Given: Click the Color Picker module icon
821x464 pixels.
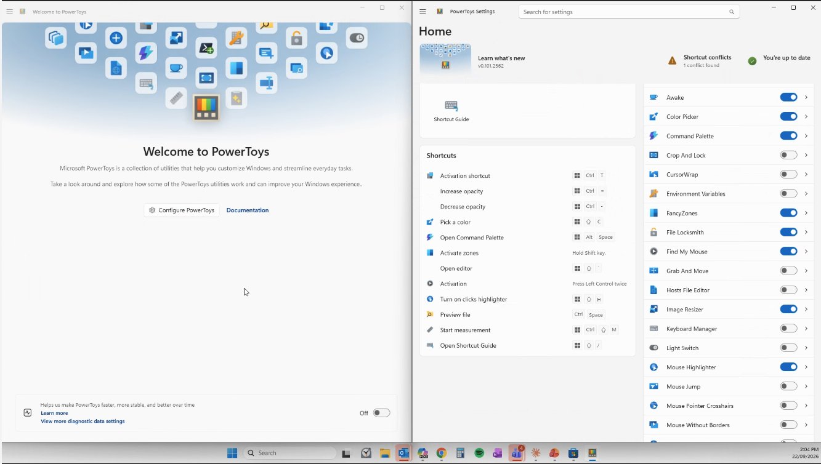Looking at the screenshot, I should click(653, 117).
